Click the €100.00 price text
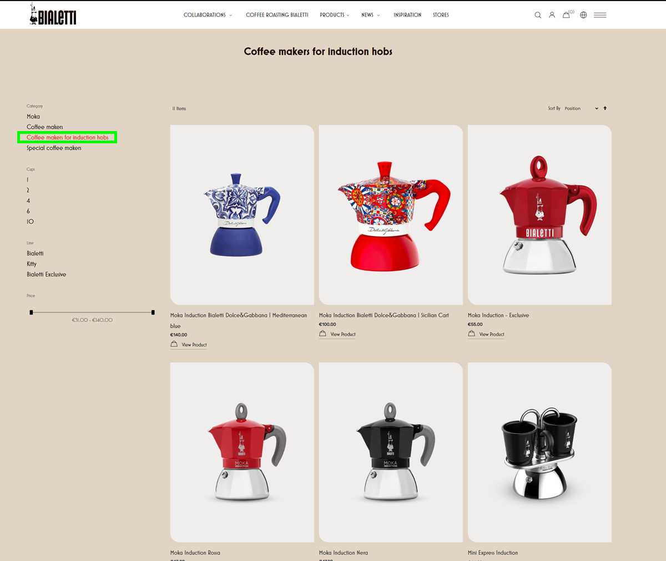This screenshot has height=561, width=666. coord(327,324)
